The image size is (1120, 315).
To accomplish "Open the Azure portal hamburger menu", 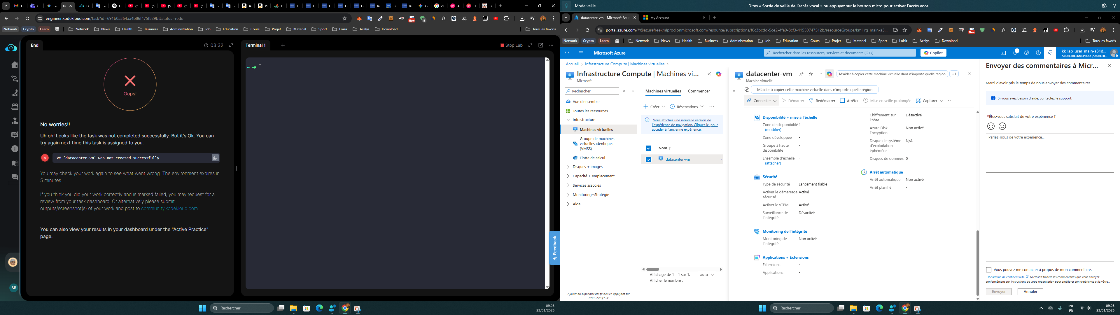I will pyautogui.click(x=581, y=52).
